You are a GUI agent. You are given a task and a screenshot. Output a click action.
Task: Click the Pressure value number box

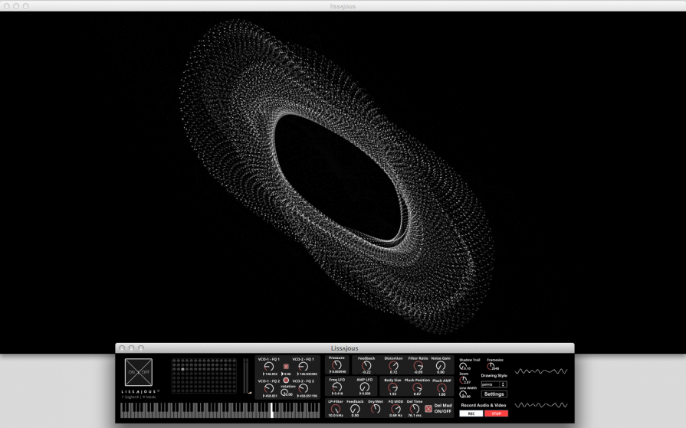337,371
